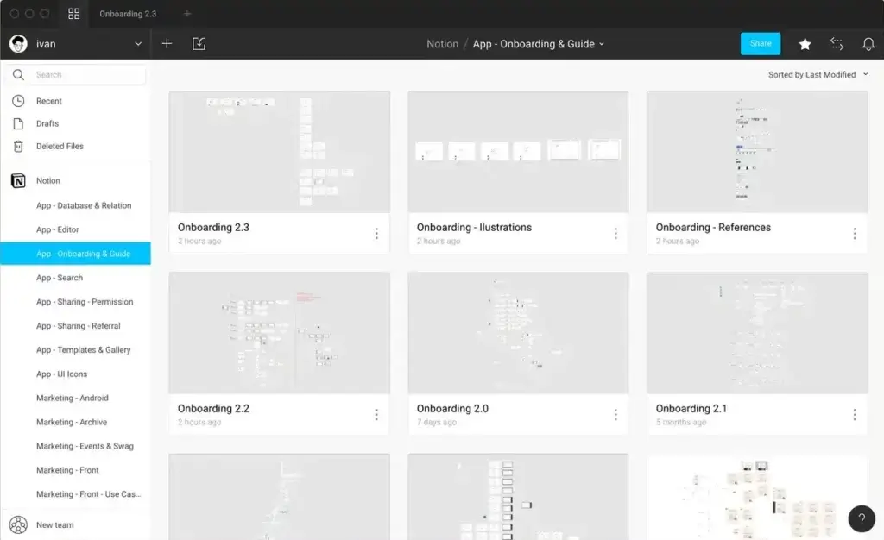The height and width of the screenshot is (540, 884).
Task: Open notifications via the bell icon
Action: (x=868, y=43)
